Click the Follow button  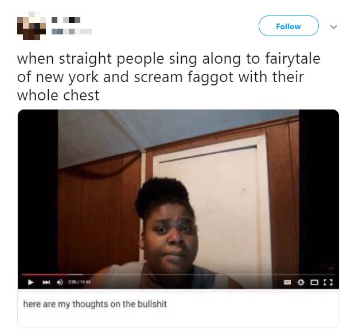point(288,26)
